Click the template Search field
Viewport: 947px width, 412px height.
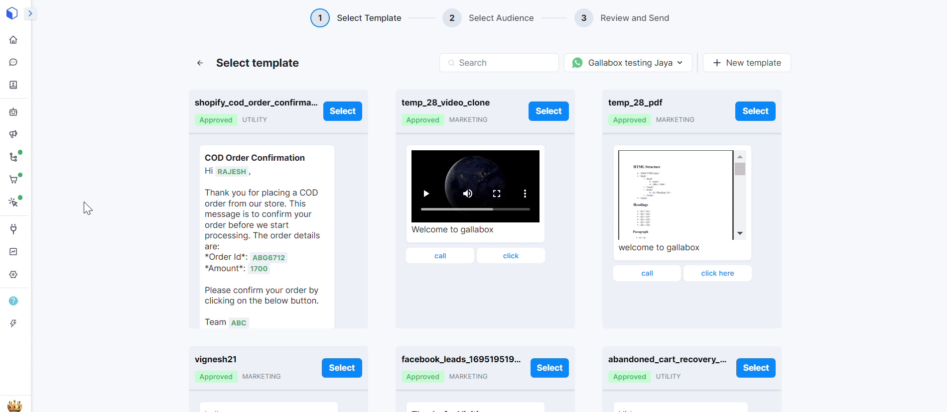pos(499,63)
